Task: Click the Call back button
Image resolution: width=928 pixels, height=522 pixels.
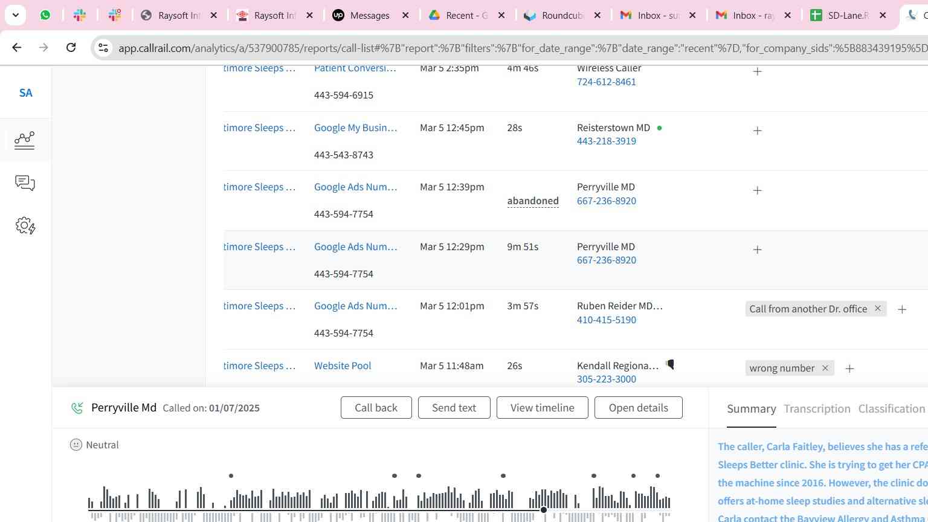Action: click(376, 408)
